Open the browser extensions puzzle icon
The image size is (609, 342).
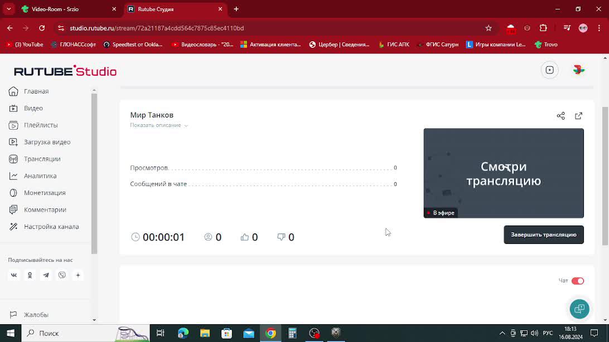pos(543,28)
